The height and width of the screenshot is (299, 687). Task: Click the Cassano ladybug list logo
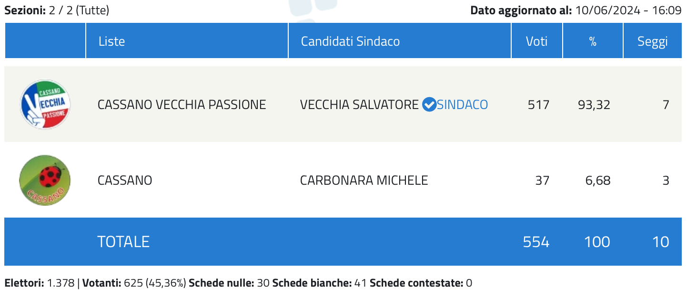(x=45, y=180)
